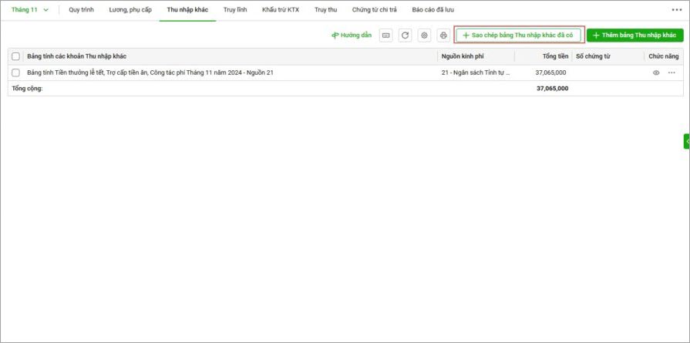Click the Tổng tiền column header
This screenshot has width=690, height=343.
[555, 56]
